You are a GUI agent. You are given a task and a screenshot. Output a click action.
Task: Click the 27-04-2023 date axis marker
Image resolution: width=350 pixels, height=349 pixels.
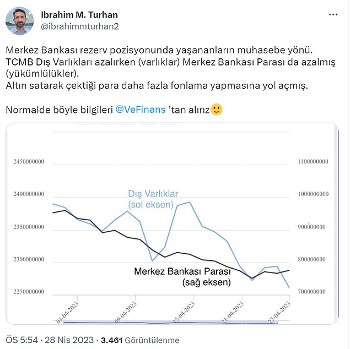(279, 312)
